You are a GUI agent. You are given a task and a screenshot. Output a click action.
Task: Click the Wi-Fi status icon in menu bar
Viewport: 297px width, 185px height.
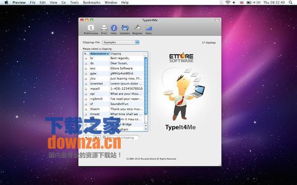point(228,2)
